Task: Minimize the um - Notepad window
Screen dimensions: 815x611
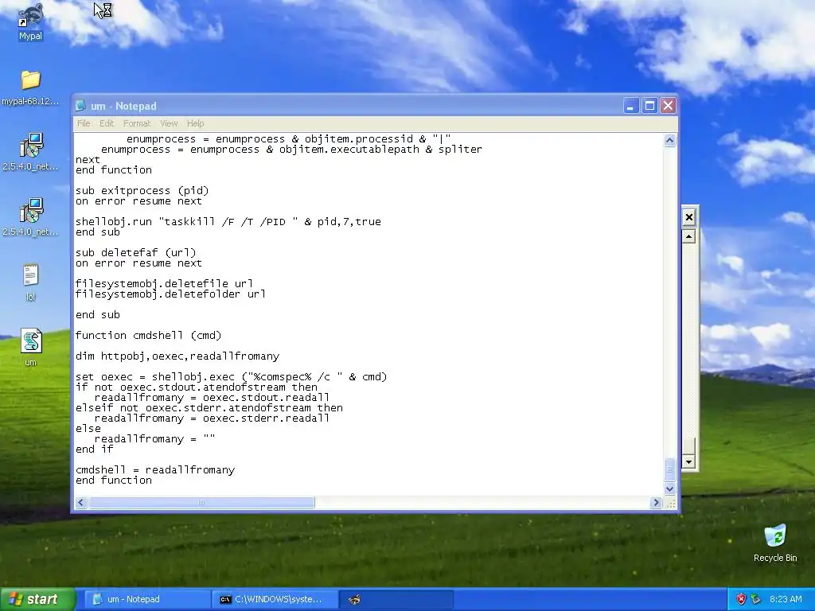Action: (631, 106)
